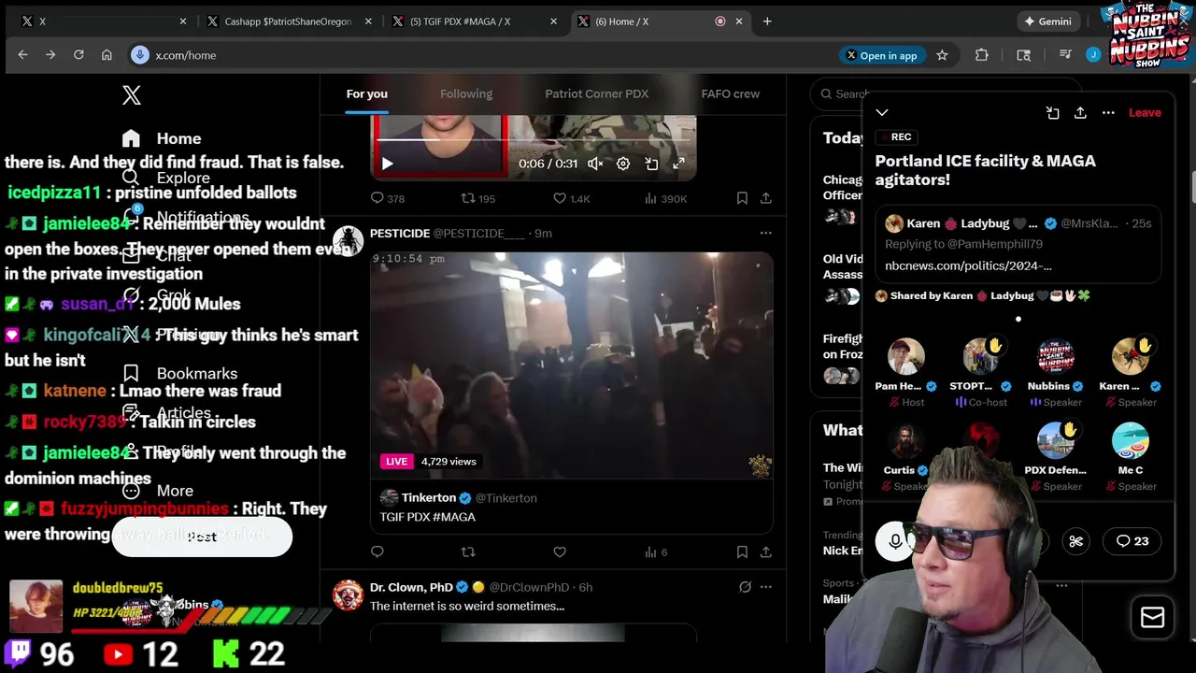Open a new browser tab

point(767,21)
